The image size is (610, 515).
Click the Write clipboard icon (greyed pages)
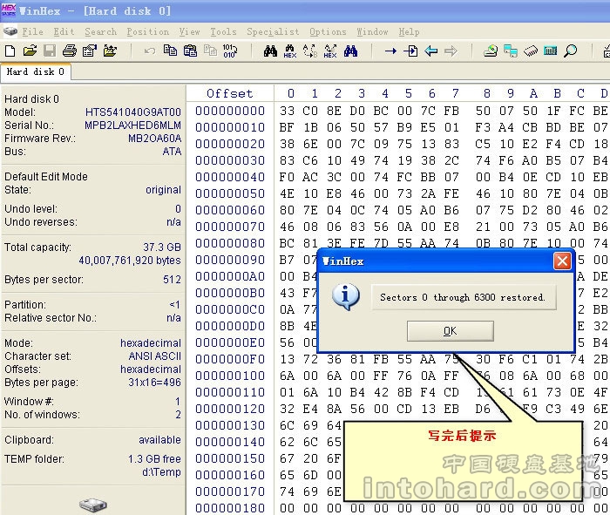tap(211, 51)
